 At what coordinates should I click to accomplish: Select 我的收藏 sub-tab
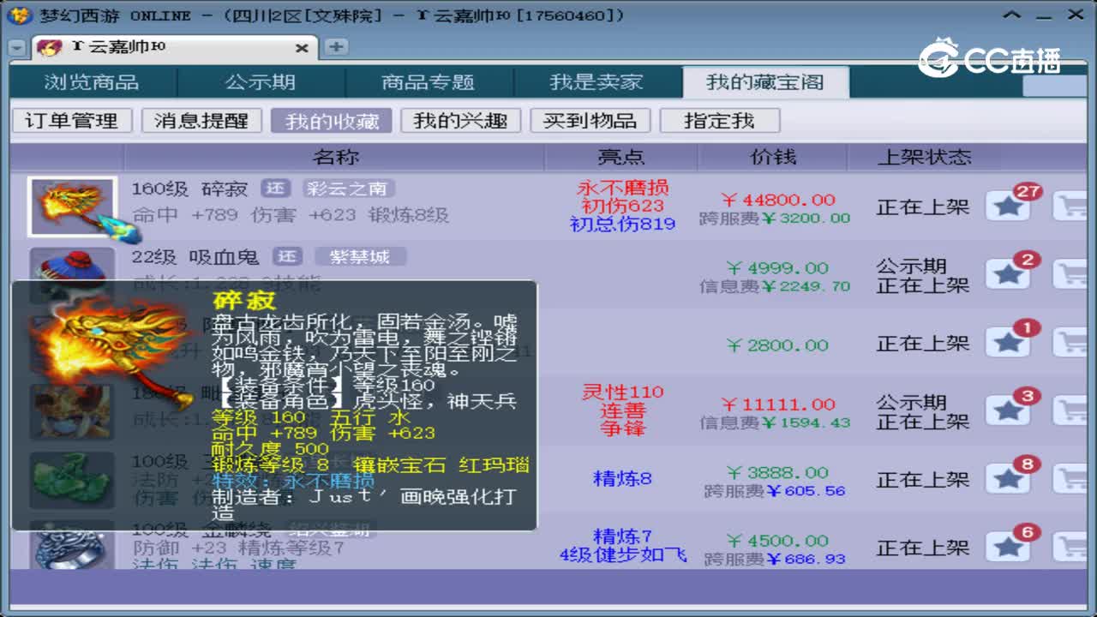(332, 121)
